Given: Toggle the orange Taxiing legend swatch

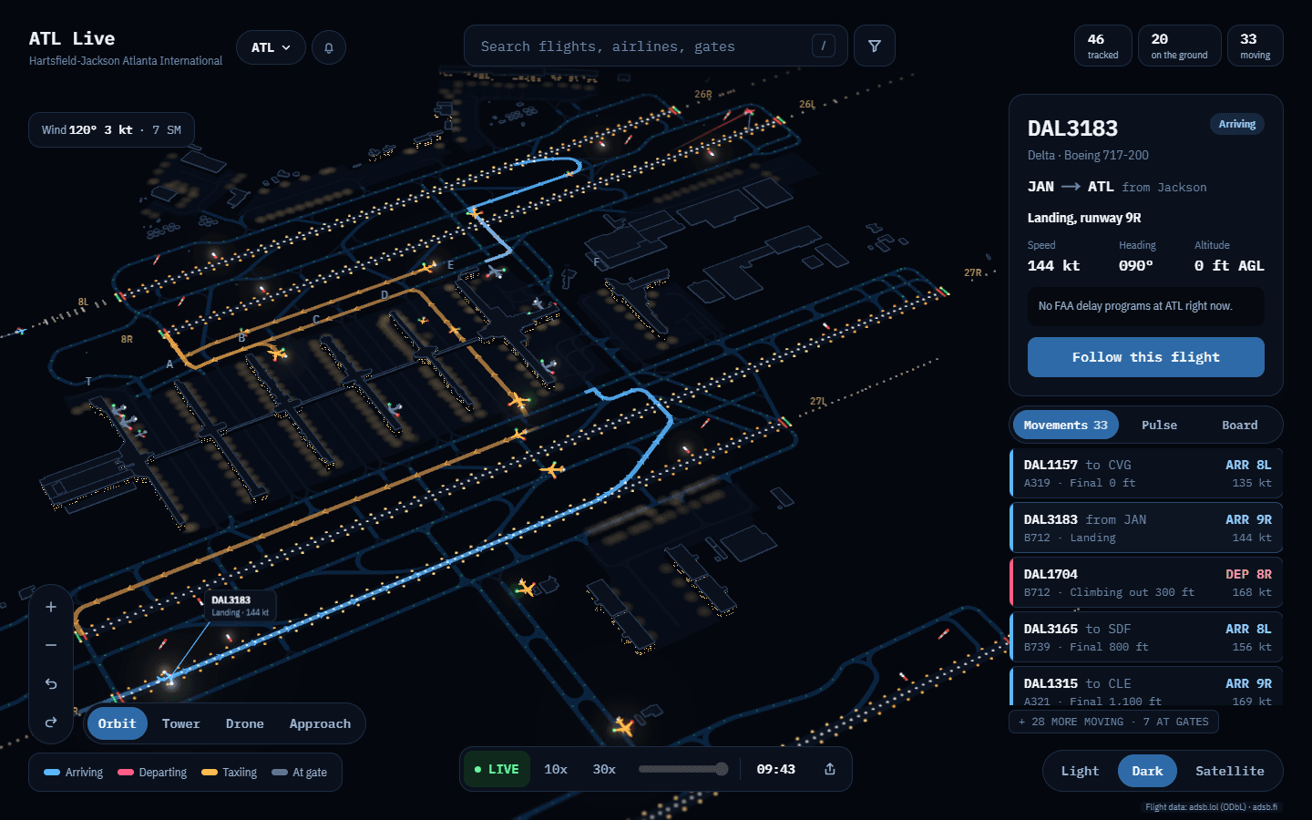Looking at the screenshot, I should (210, 773).
